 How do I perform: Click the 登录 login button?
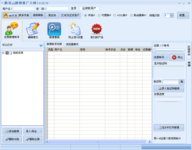(74, 9)
